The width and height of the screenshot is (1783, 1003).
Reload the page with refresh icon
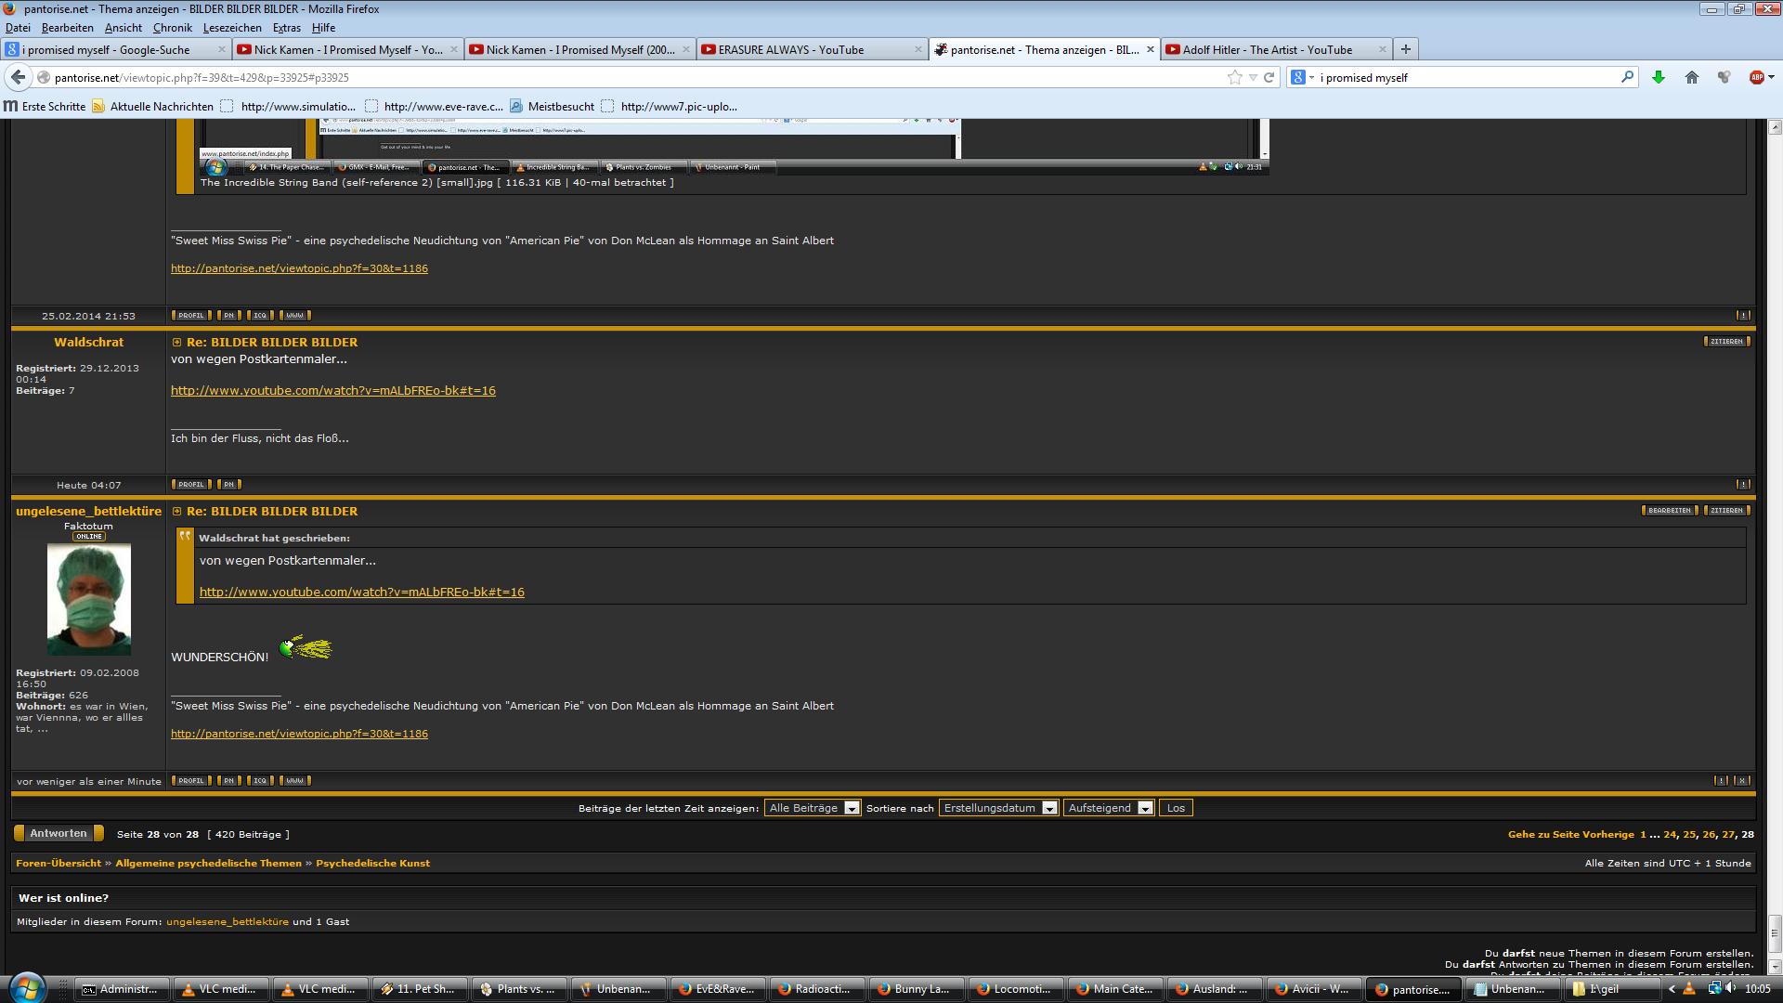tap(1269, 77)
